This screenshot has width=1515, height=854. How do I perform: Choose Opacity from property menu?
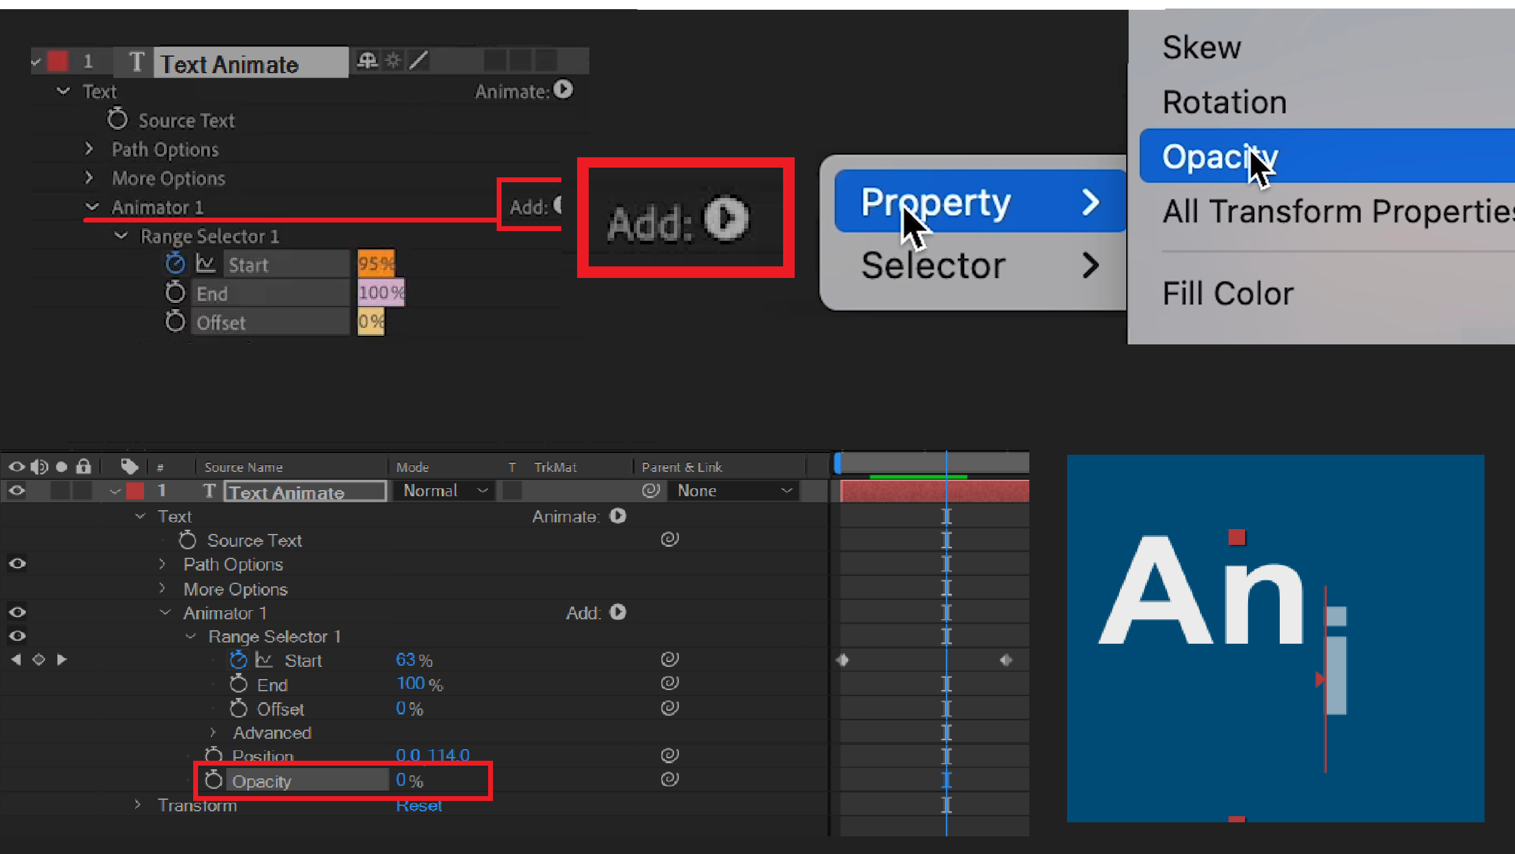[1327, 156]
